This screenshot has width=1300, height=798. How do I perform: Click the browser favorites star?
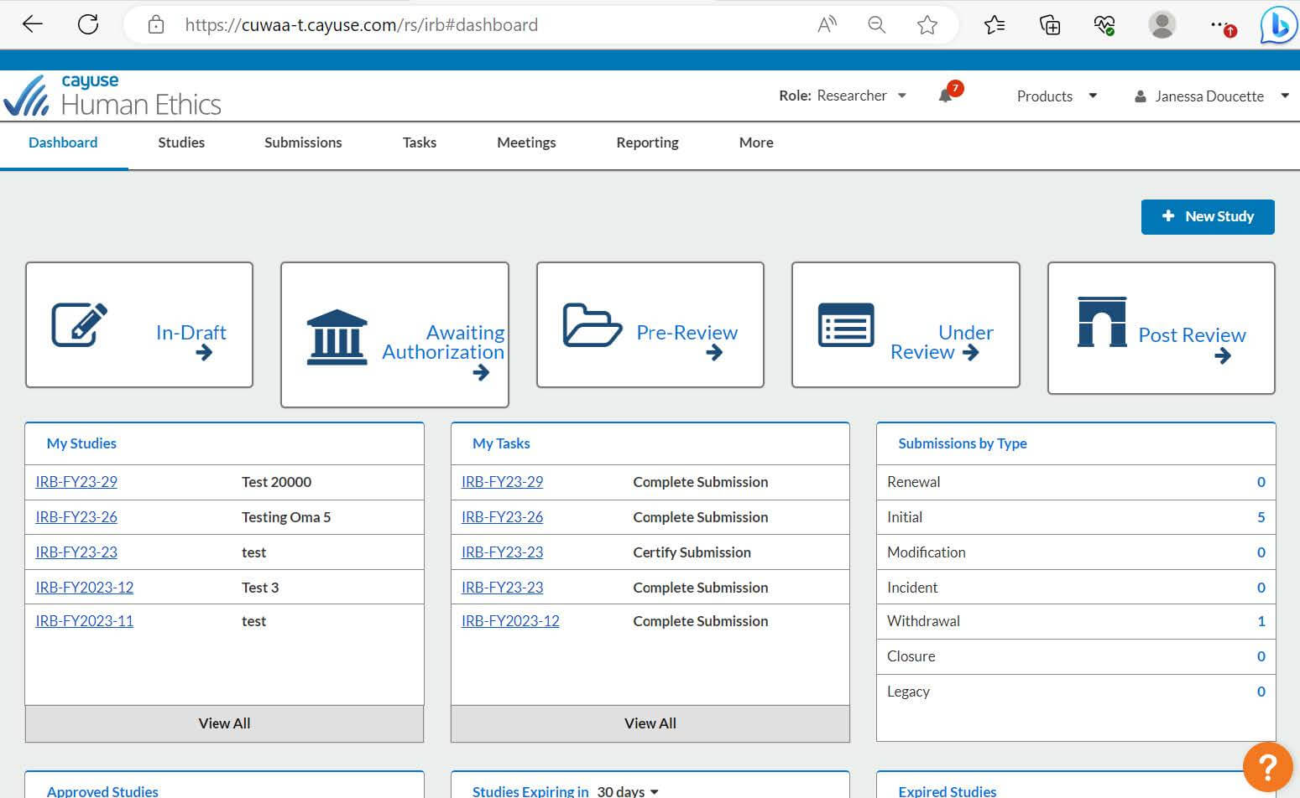click(x=927, y=24)
